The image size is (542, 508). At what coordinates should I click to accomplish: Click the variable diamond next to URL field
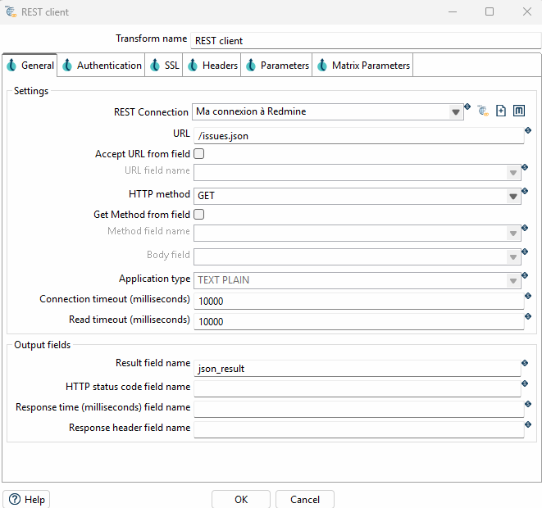528,130
